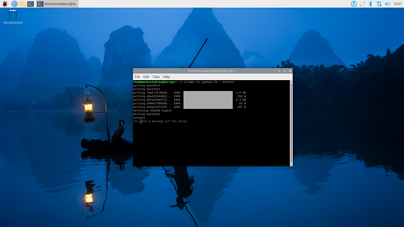The height and width of the screenshot is (227, 404).
Task: Click the terminal vertical scrollbar
Action: point(291,123)
